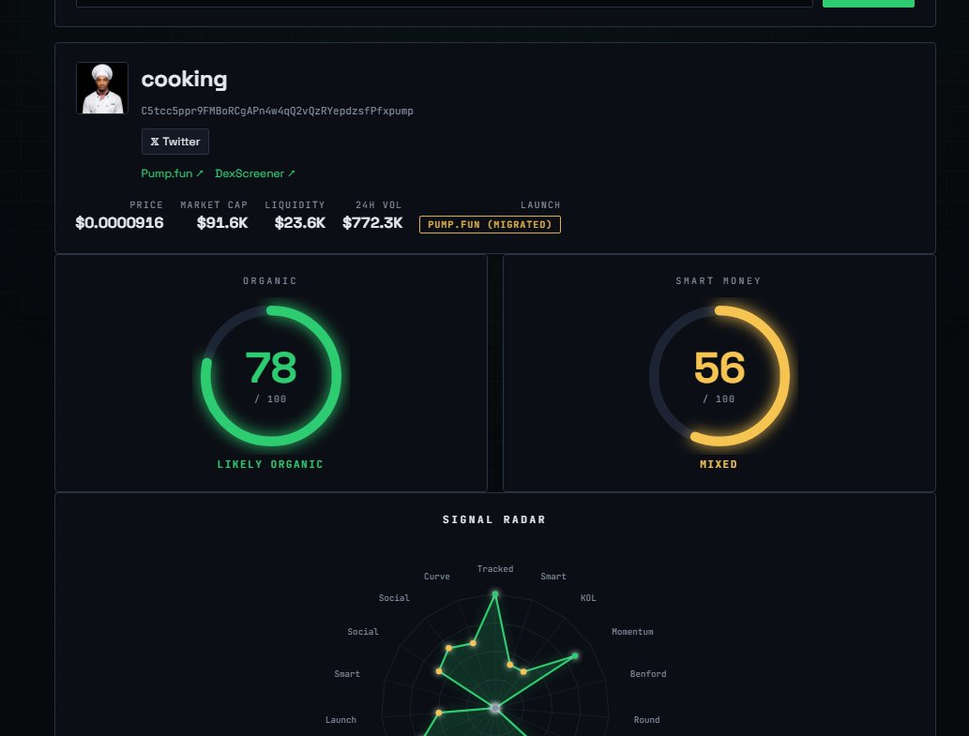Viewport: 969px width, 736px height.
Task: Click the LIKELY ORGANIC label
Action: (x=270, y=464)
